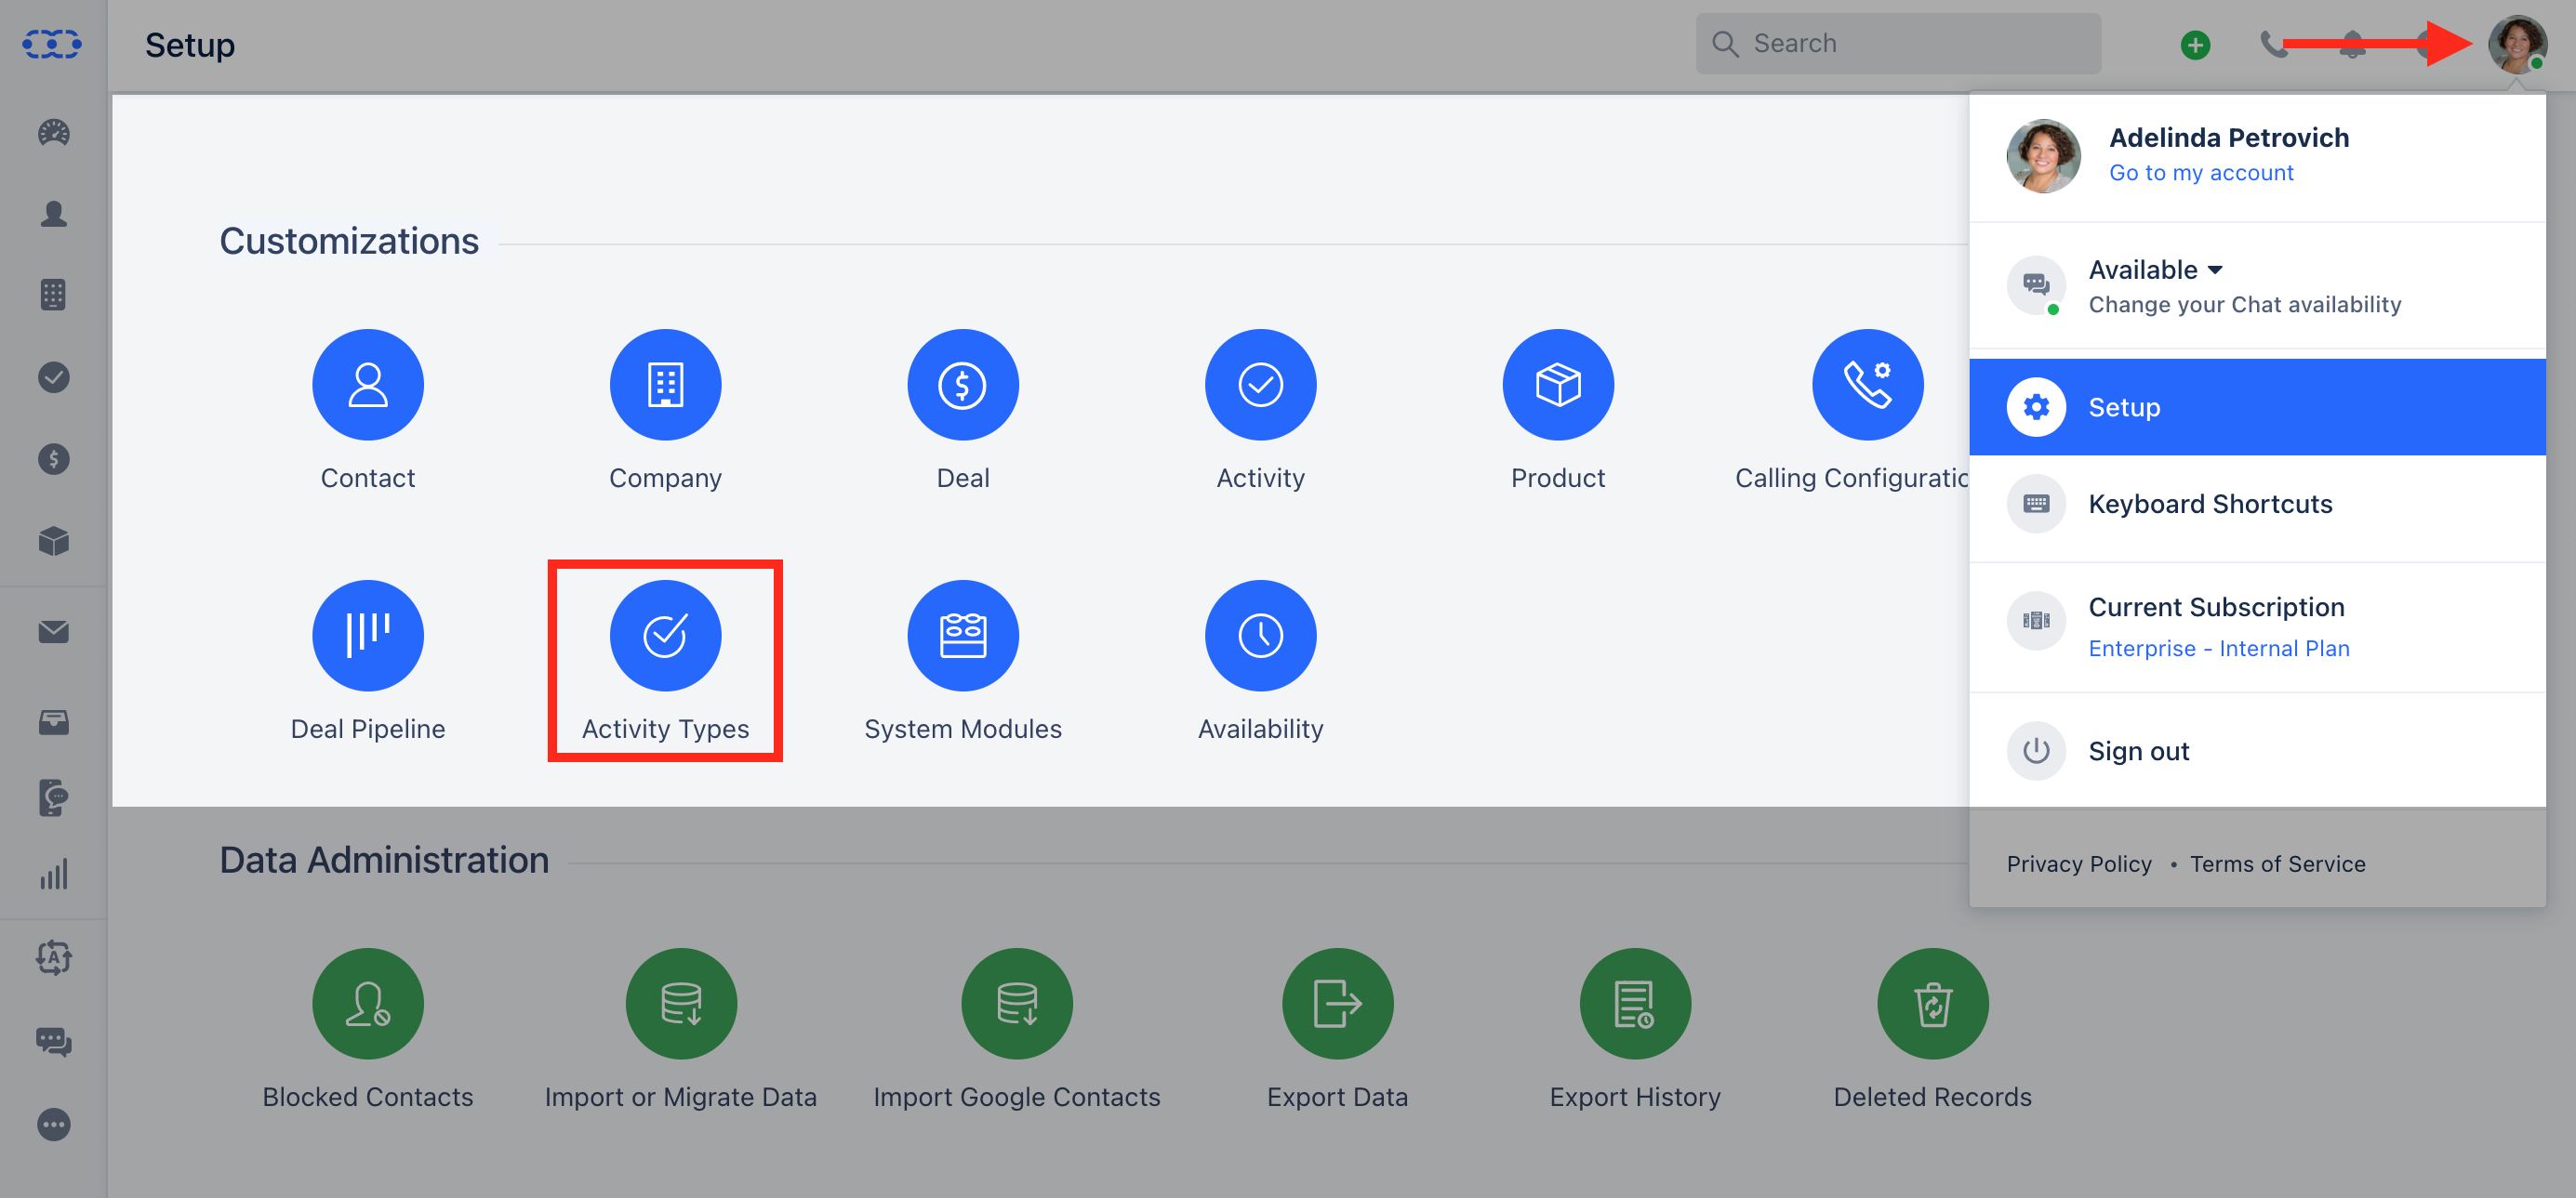Viewport: 2576px width, 1198px height.
Task: Open the Activity customization icon
Action: (1260, 385)
